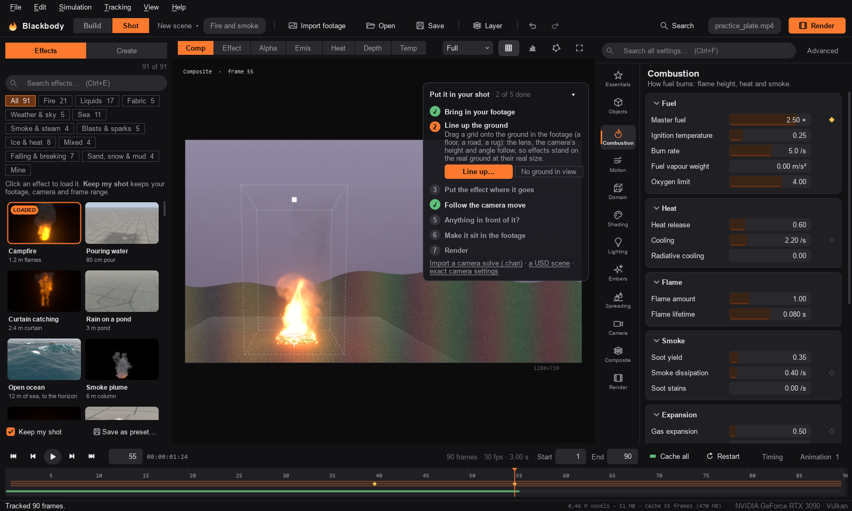Open the Tracking menu
Image resolution: width=852 pixels, height=511 pixels.
pos(118,7)
